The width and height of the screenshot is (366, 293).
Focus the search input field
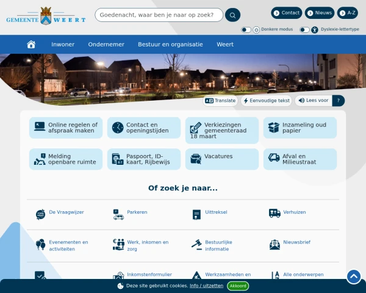[x=159, y=15]
